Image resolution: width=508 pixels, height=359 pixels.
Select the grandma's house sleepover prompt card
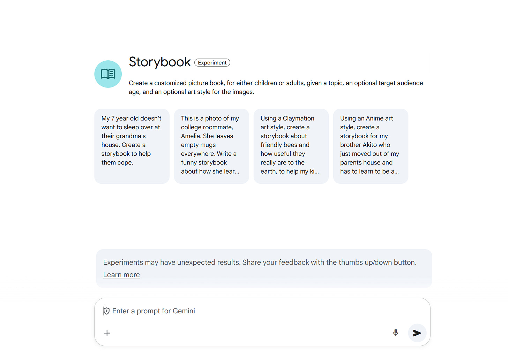(132, 146)
